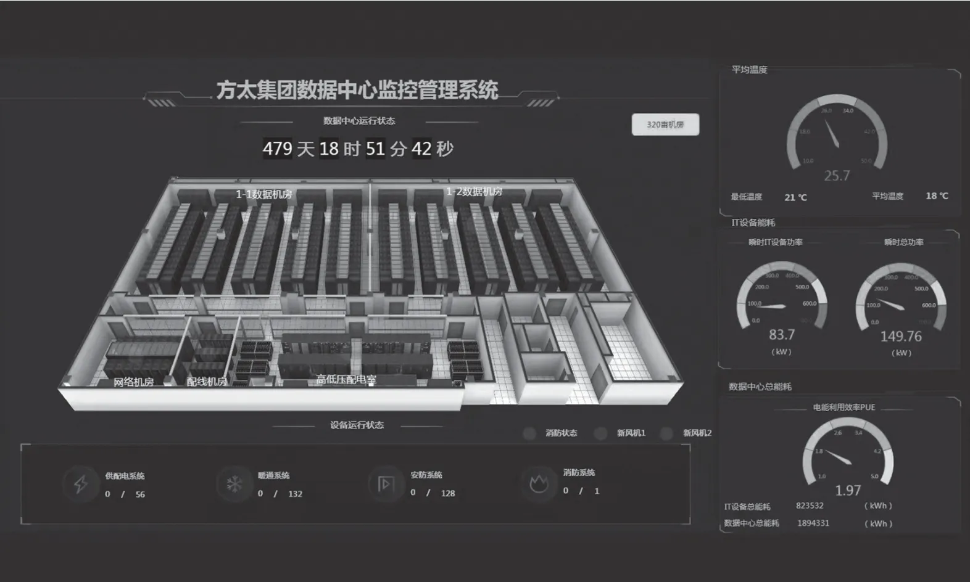Screen dimensions: 970x582
Task: Click the 安防系统 flag icon
Action: 386,483
